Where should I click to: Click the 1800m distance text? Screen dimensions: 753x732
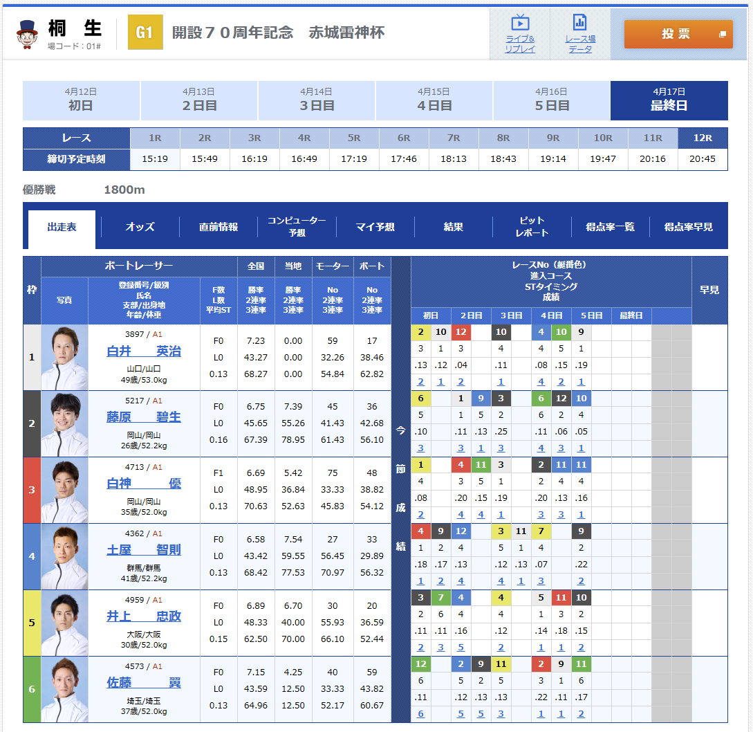pos(124,190)
